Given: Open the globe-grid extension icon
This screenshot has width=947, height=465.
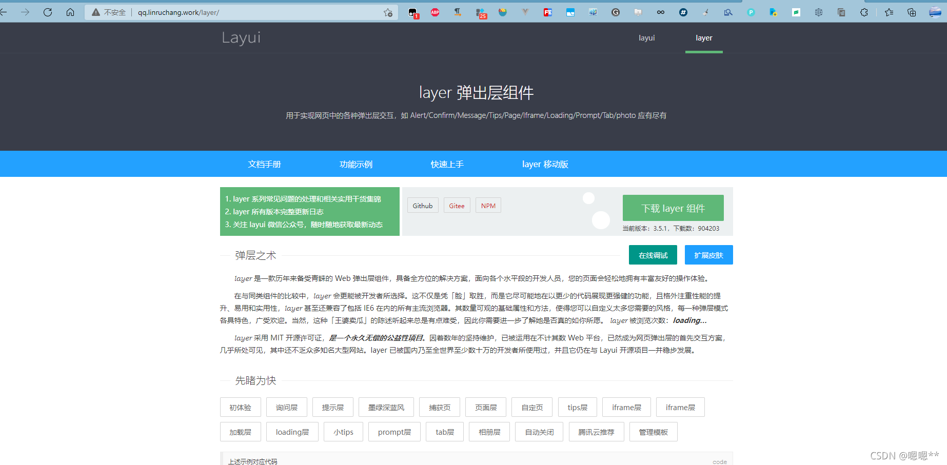Looking at the screenshot, I should point(819,12).
